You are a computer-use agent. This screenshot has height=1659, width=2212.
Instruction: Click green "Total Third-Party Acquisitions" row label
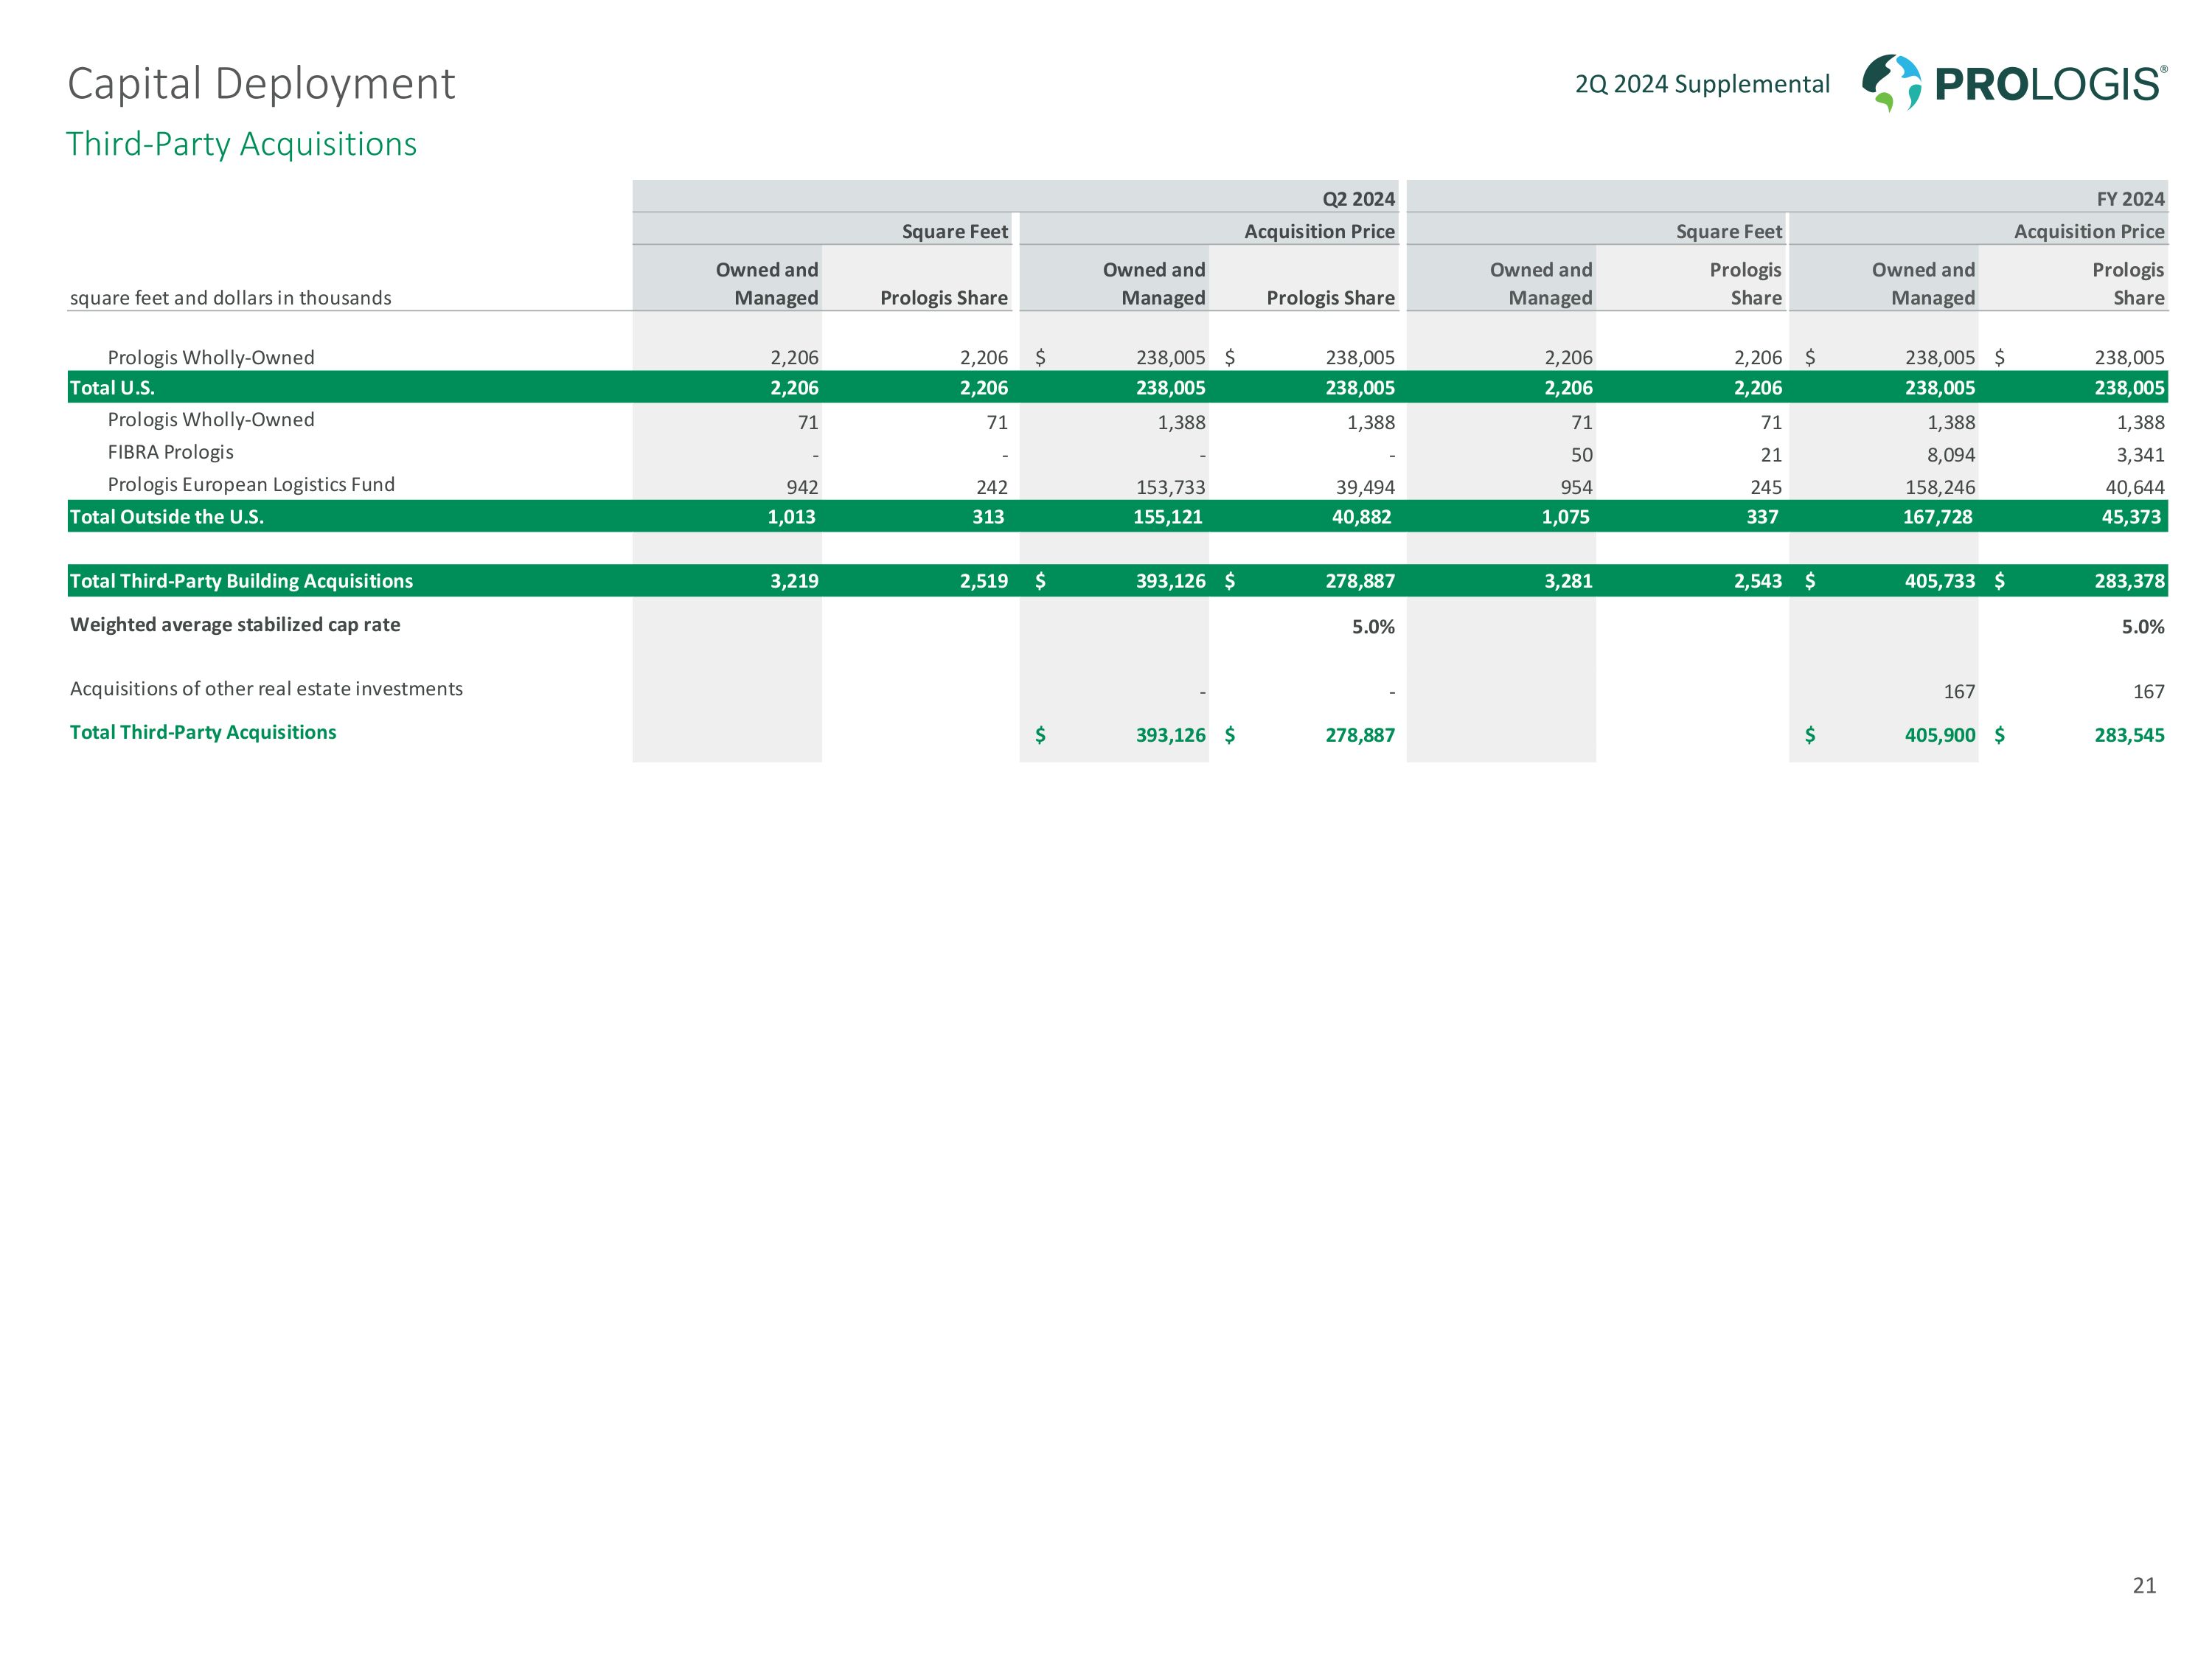pos(203,733)
